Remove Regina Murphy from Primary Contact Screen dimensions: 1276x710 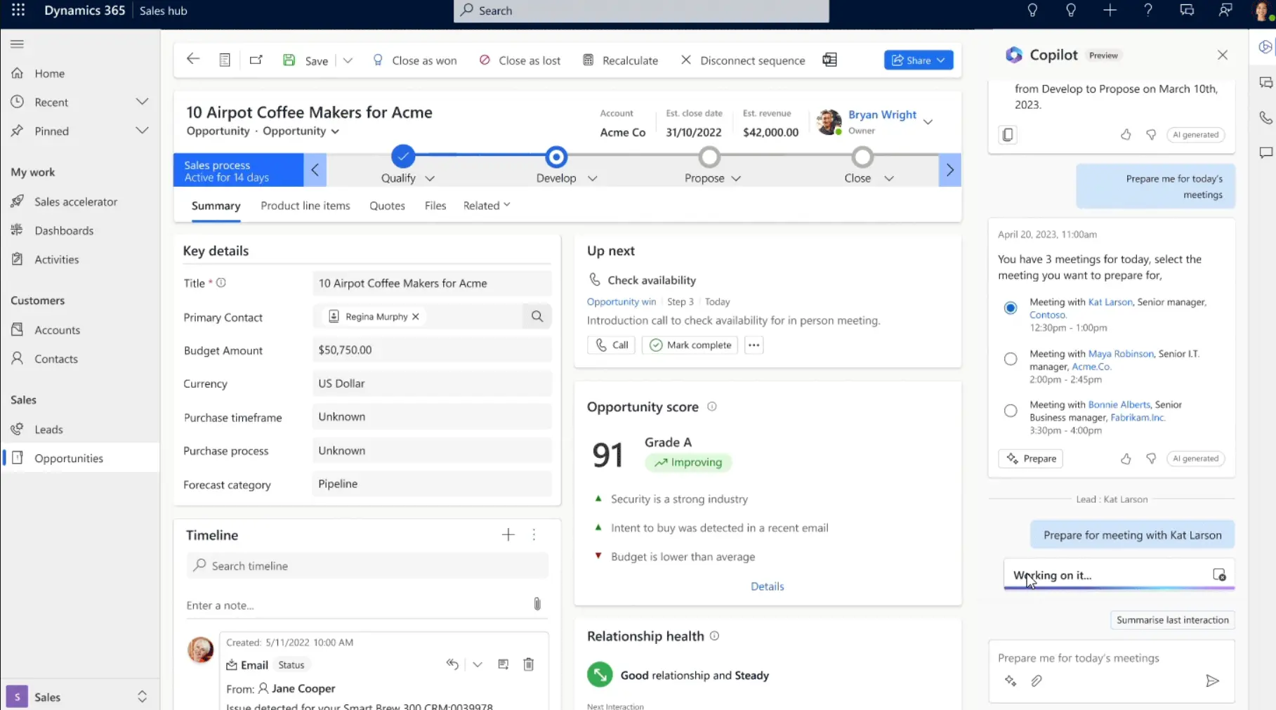click(416, 317)
